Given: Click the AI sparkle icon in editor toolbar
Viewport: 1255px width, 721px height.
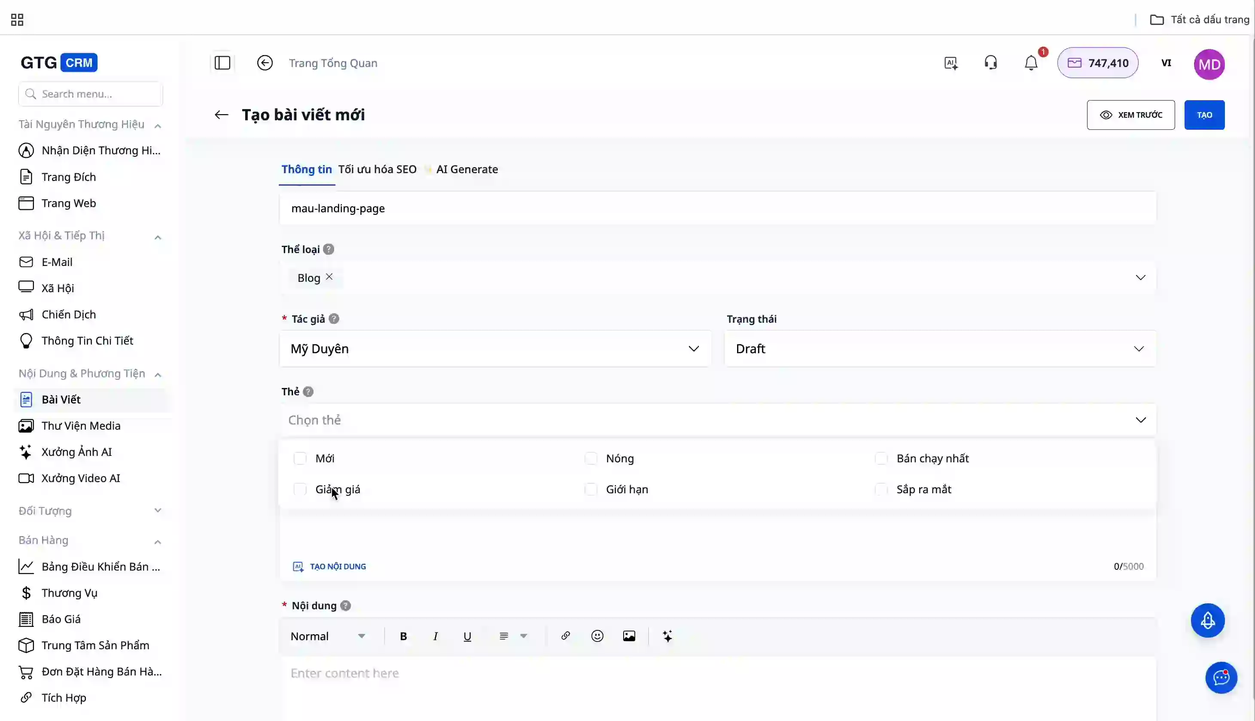Looking at the screenshot, I should (x=667, y=636).
